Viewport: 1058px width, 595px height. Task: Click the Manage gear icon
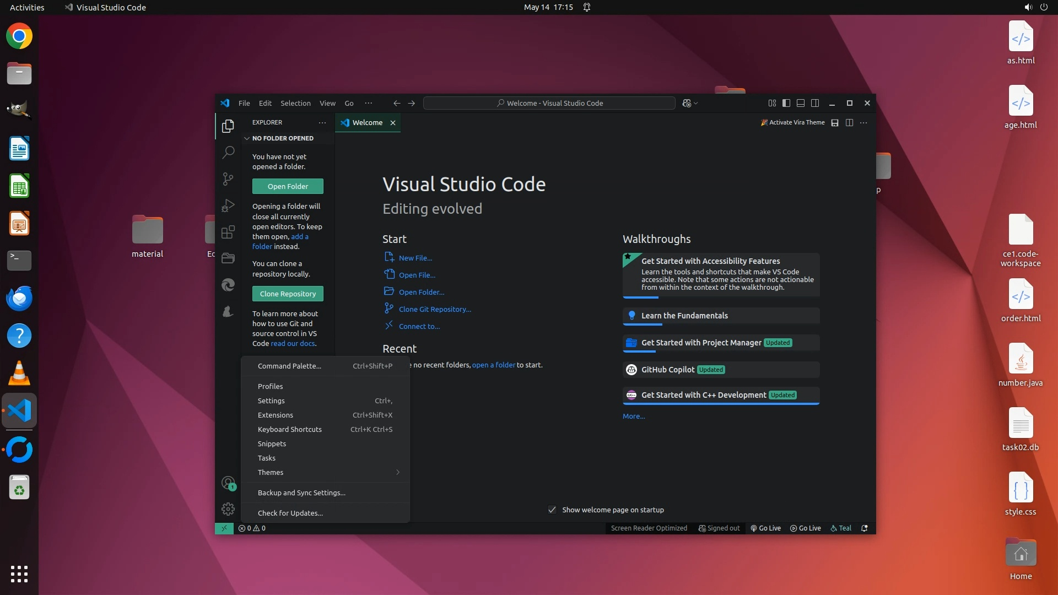pyautogui.click(x=228, y=509)
